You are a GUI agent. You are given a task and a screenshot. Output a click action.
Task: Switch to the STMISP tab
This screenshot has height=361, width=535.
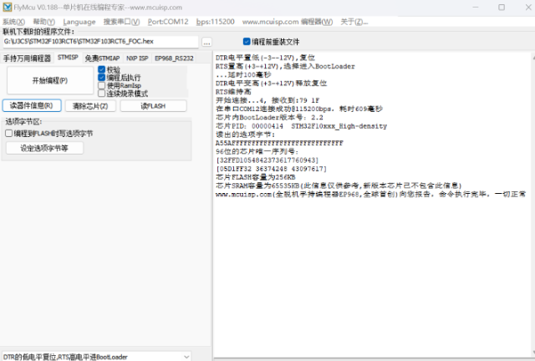(68, 58)
